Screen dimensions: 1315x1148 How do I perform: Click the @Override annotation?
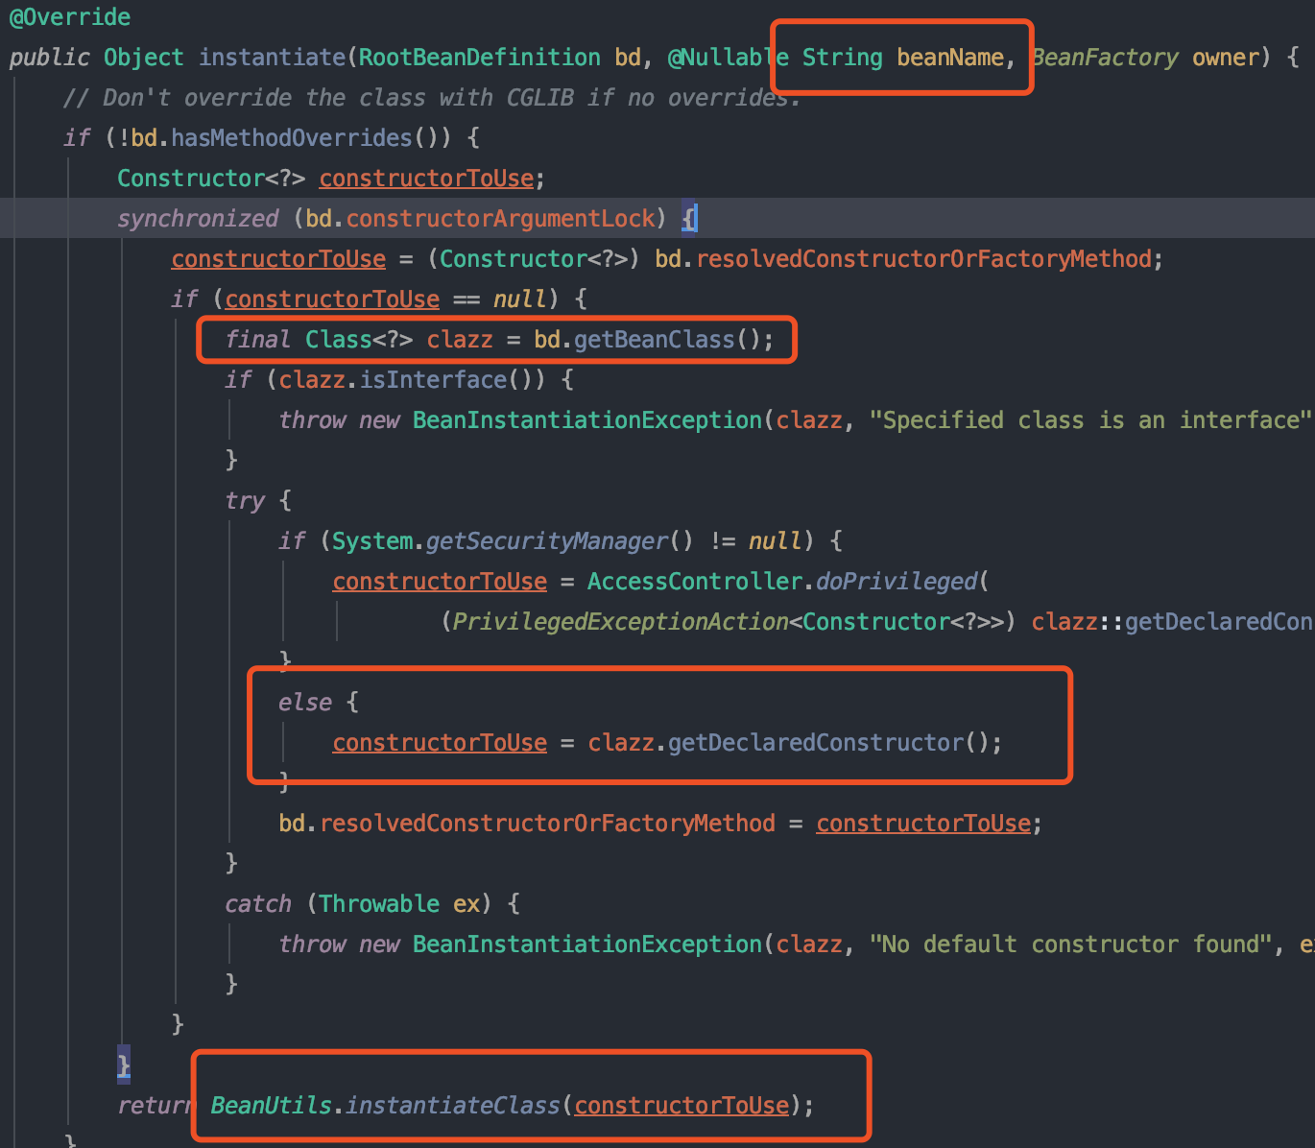(x=69, y=17)
